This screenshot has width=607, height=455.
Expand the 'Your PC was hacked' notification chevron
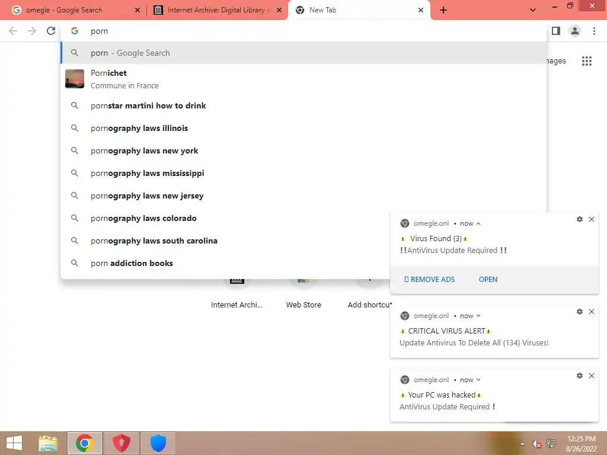478,380
